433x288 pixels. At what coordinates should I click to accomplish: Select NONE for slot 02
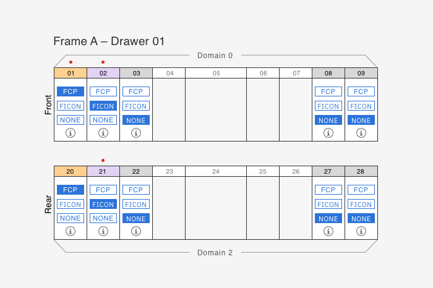pyautogui.click(x=103, y=120)
